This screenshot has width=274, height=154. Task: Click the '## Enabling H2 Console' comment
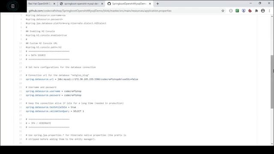[40, 31]
